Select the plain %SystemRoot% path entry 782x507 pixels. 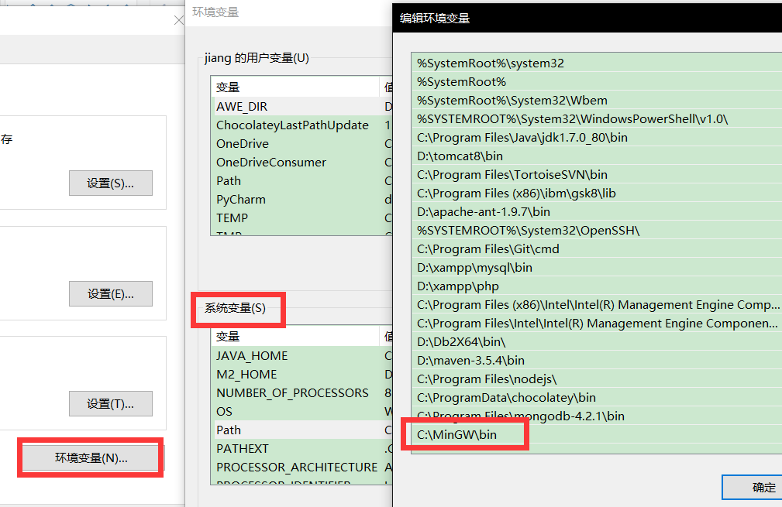tap(597, 82)
